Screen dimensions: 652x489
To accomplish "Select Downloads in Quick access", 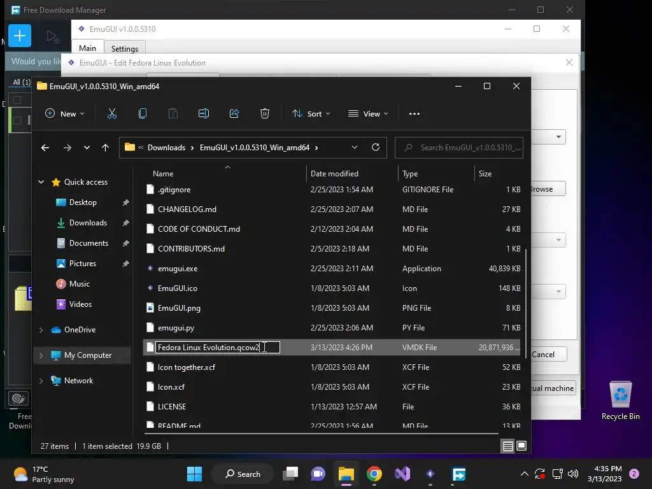I will pos(88,222).
